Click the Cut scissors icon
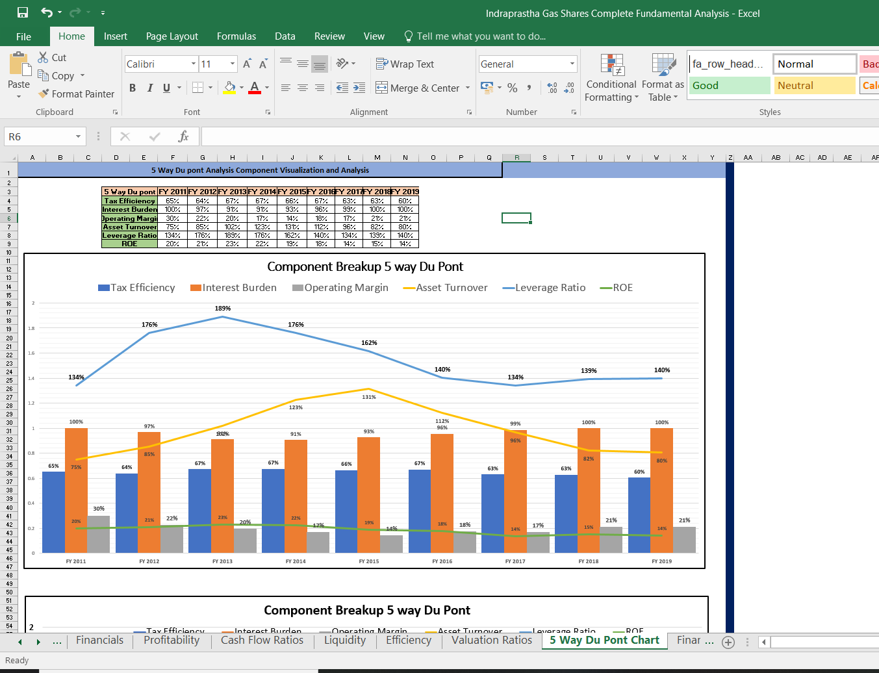 (x=43, y=57)
